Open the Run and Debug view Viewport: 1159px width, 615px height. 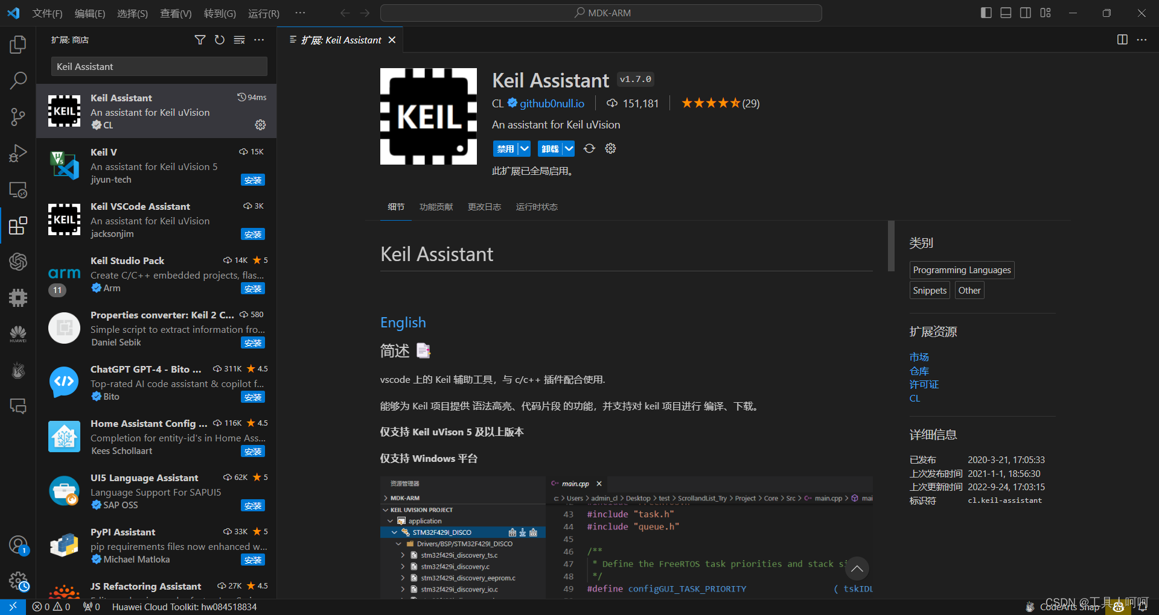coord(18,153)
